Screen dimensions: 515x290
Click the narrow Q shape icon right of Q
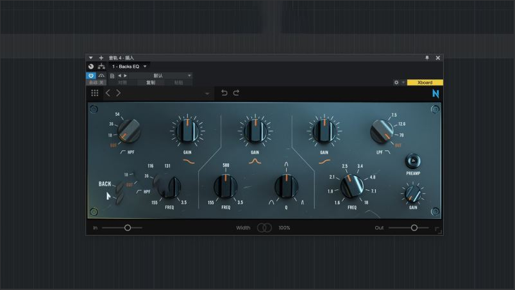pos(303,202)
